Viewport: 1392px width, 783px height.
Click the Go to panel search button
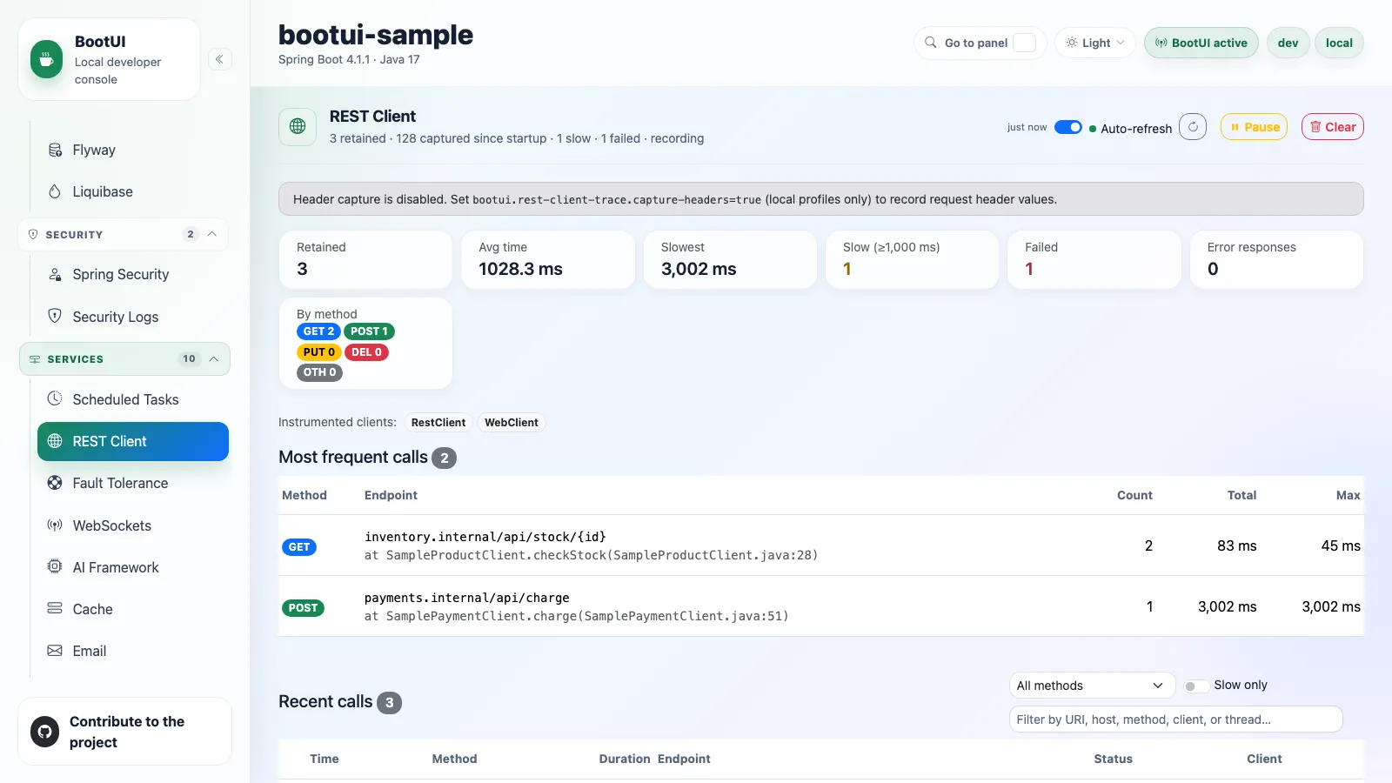tap(980, 43)
